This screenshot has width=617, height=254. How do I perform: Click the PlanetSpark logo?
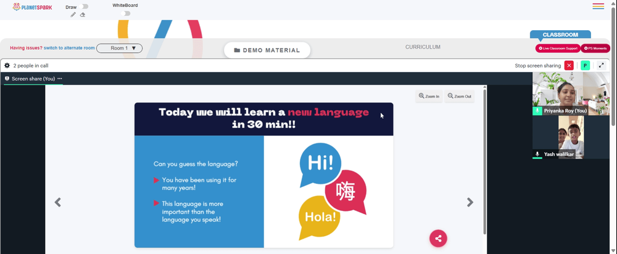pos(32,7)
